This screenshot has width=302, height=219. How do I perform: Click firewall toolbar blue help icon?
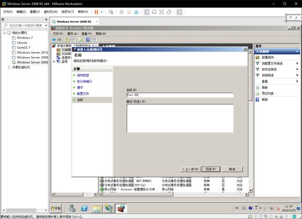pyautogui.click(x=88, y=40)
